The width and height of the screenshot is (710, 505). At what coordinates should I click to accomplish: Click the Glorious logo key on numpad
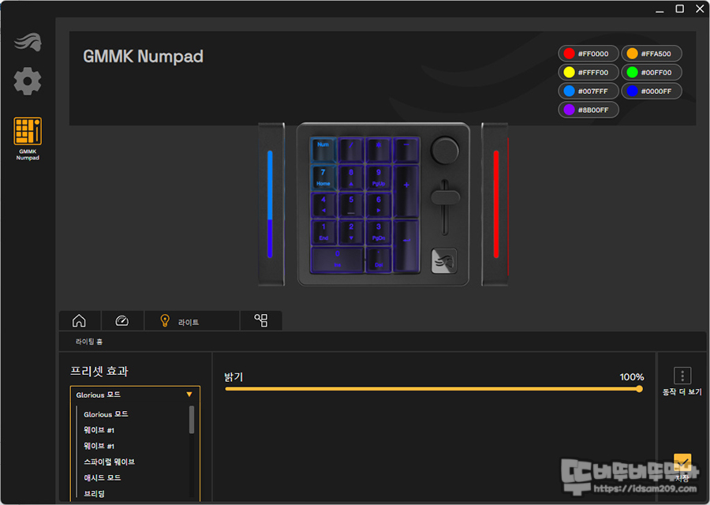443,260
